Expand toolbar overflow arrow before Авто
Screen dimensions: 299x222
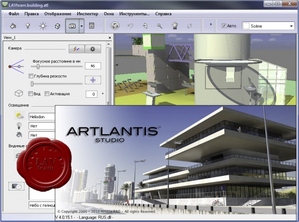(211, 24)
